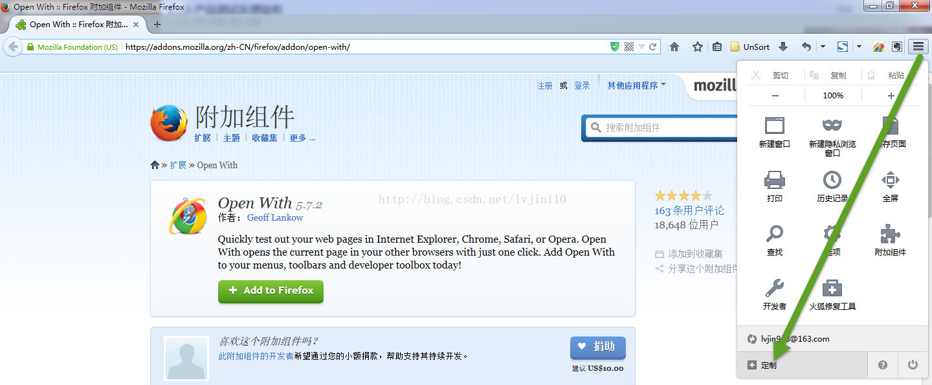Open the QR code icon in address bar
932x385 pixels.
pos(629,47)
